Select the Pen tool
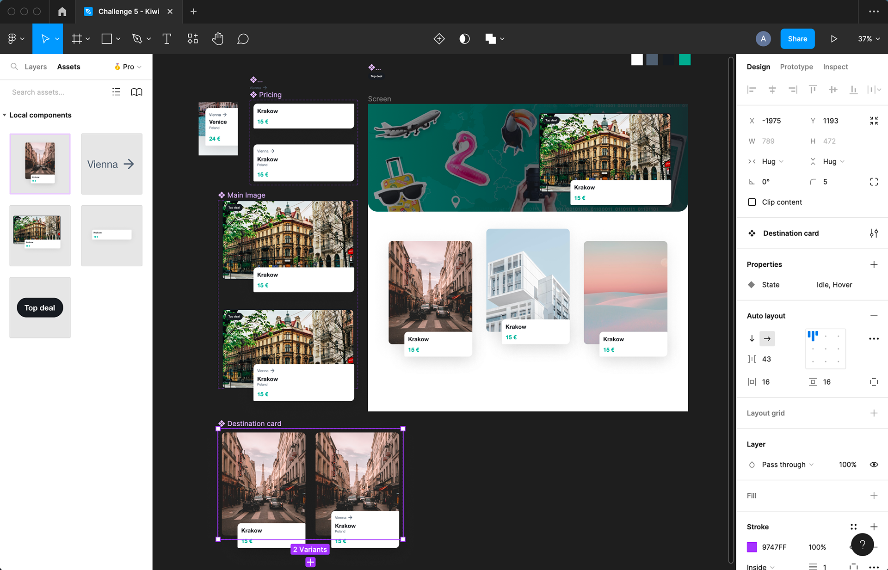This screenshot has width=888, height=570. tap(137, 39)
